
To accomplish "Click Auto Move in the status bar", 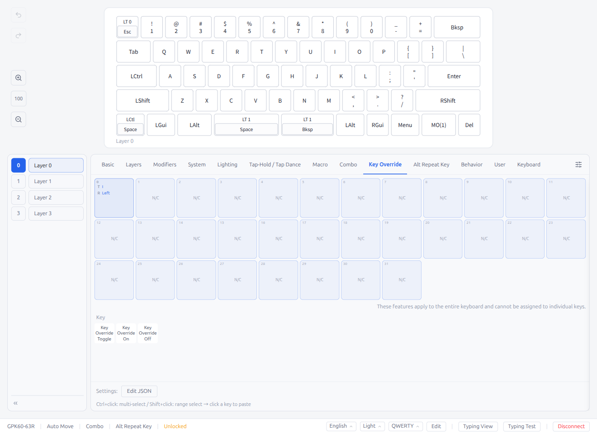I will click(60, 426).
